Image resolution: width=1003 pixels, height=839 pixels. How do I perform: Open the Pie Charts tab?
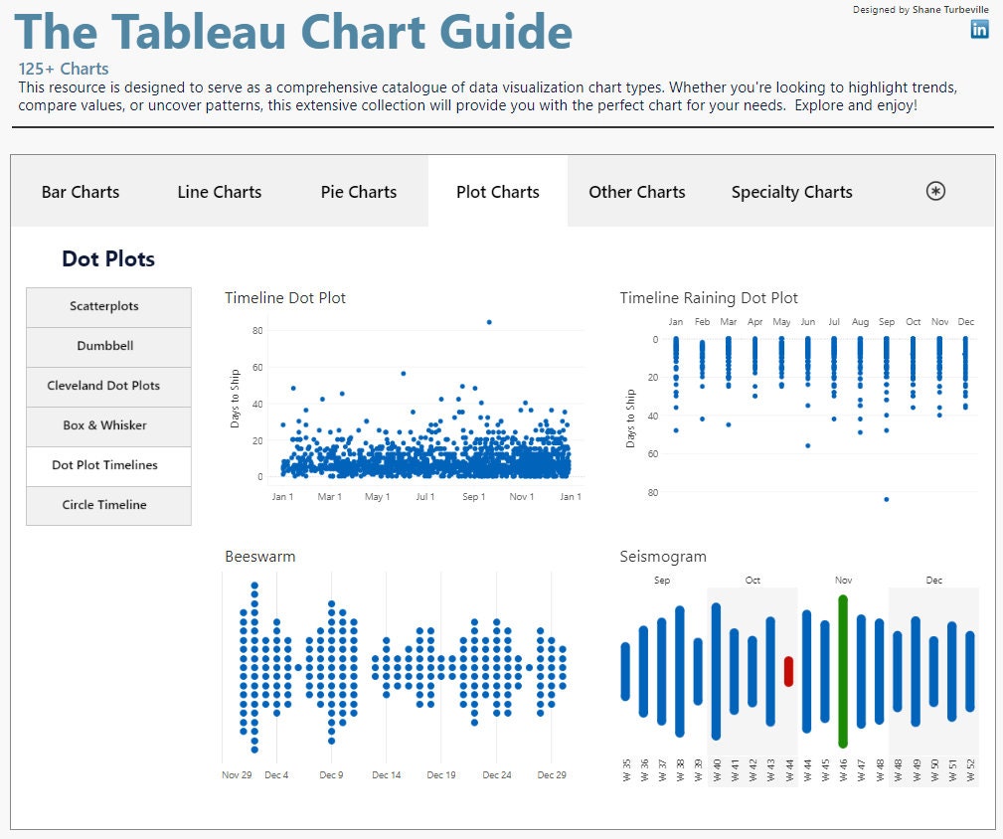point(358,191)
